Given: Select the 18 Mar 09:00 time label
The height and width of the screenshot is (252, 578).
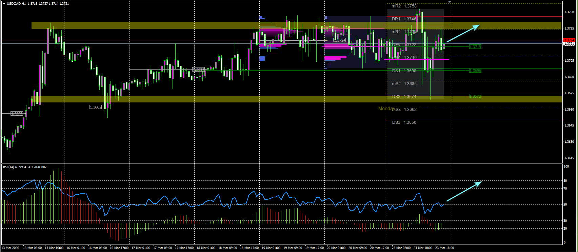Looking at the screenshot, I should click(x=228, y=248).
